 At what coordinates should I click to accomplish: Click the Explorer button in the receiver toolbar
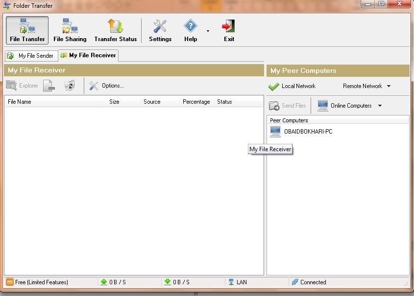(x=22, y=86)
